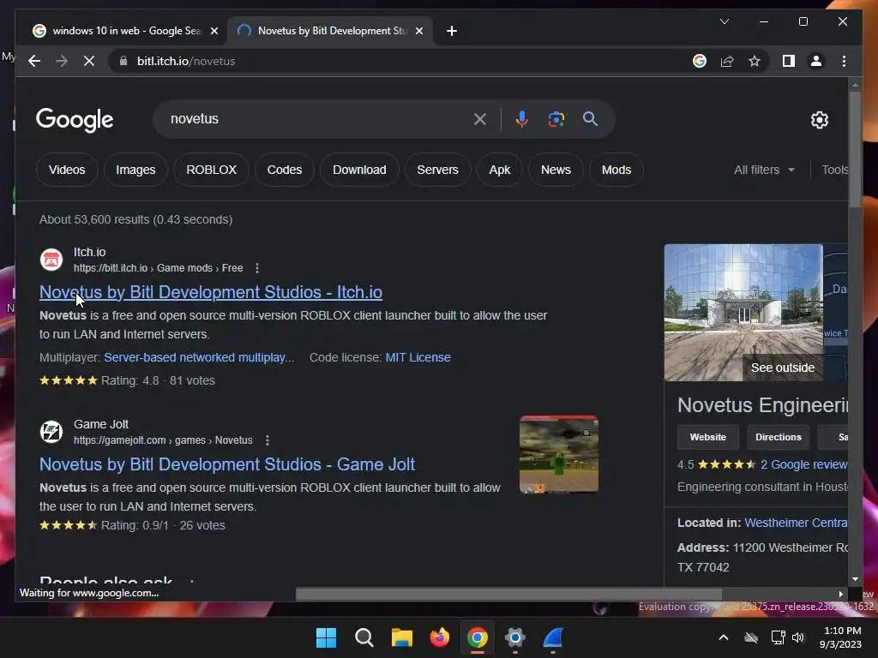
Task: Get Directions to Novetus Engineering
Action: click(779, 437)
